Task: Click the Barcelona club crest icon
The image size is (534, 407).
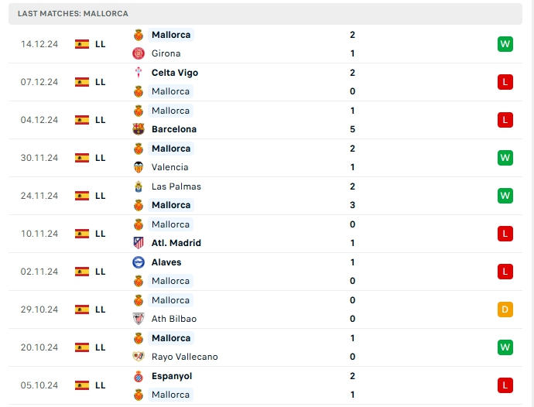Action: [x=139, y=129]
